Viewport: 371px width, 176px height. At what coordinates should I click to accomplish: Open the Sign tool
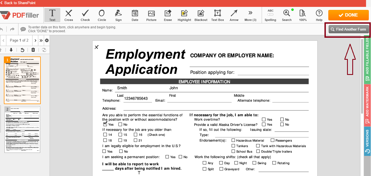pyautogui.click(x=118, y=15)
